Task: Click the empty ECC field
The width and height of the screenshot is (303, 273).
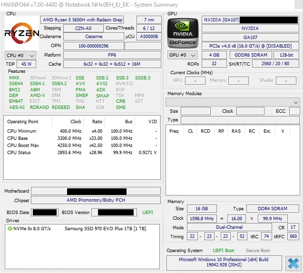Action: tap(294, 111)
